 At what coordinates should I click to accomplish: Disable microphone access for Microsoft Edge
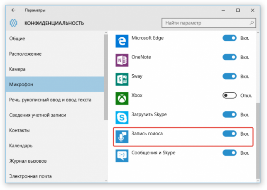[x=230, y=38]
